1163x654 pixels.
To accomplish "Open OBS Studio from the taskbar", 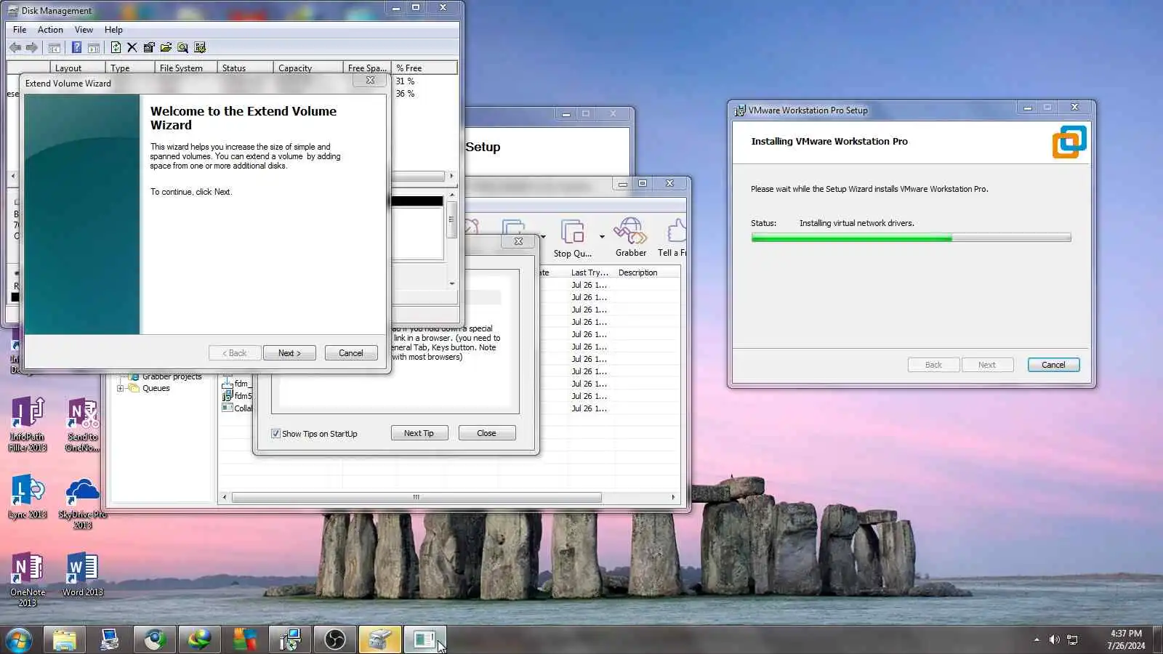I will [334, 640].
